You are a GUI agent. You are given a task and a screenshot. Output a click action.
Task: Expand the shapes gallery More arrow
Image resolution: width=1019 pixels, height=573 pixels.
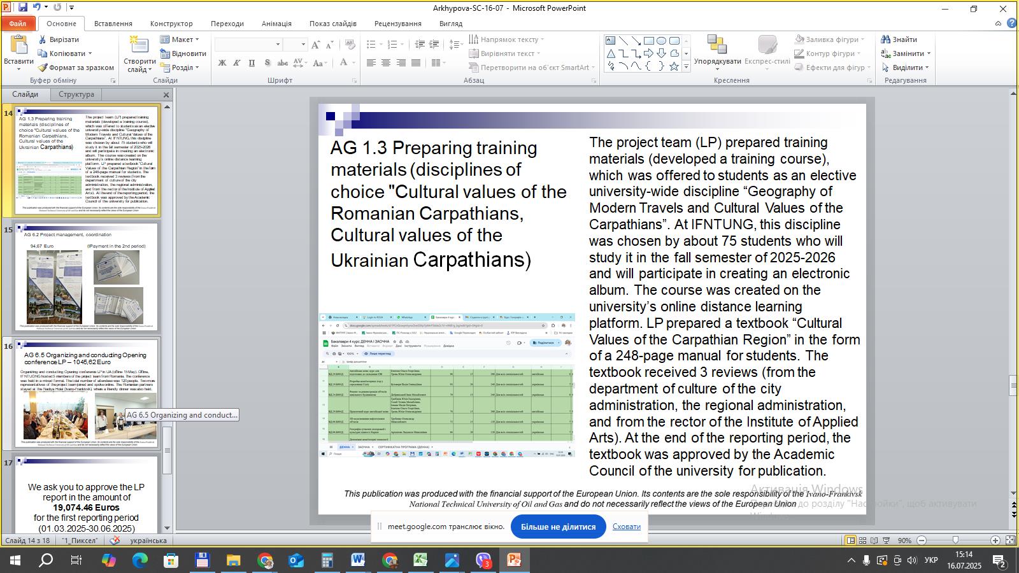686,66
